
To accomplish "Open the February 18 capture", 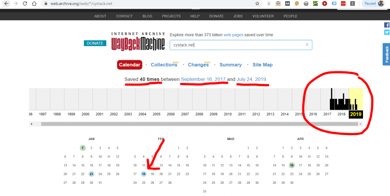I will pyautogui.click(x=144, y=174).
